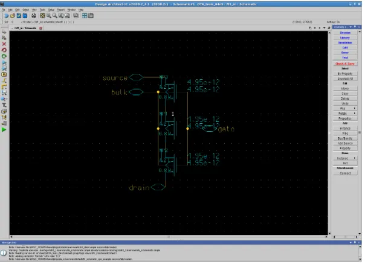Open the Edit menu
The height and width of the screenshot is (264, 365).
click(x=18, y=10)
